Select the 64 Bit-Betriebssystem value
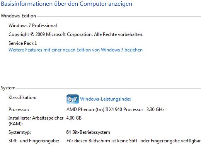This screenshot has height=147, width=201. tap(88, 132)
